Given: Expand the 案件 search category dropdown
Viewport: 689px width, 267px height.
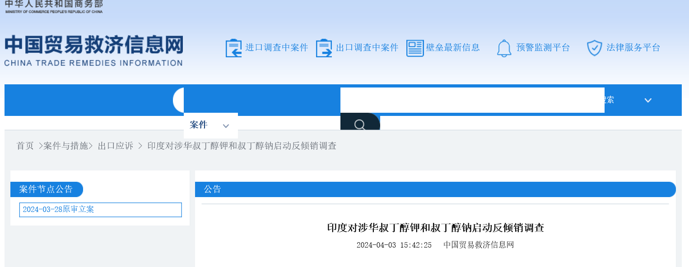Looking at the screenshot, I should tap(210, 125).
